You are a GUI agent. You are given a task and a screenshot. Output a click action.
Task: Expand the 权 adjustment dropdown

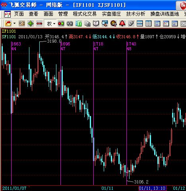pyautogui.click(x=51, y=24)
